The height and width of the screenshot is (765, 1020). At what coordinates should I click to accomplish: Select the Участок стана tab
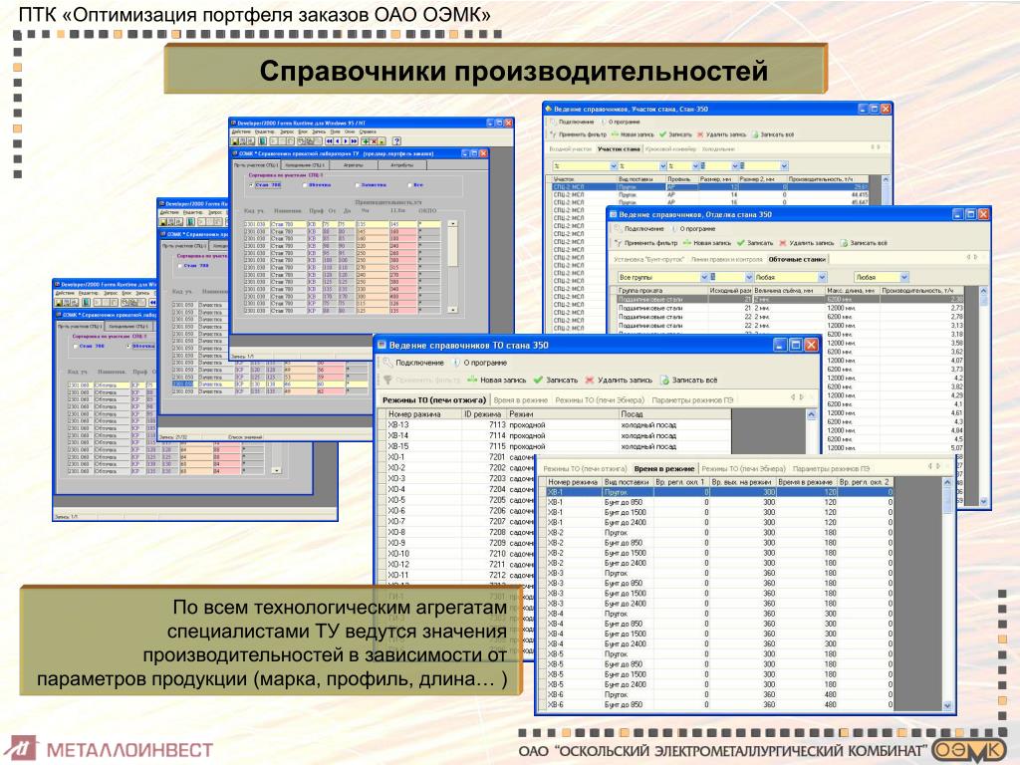point(619,149)
